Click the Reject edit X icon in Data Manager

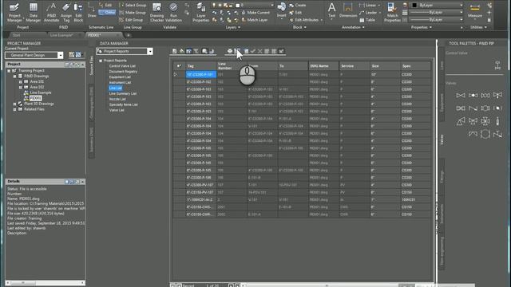tap(259, 51)
